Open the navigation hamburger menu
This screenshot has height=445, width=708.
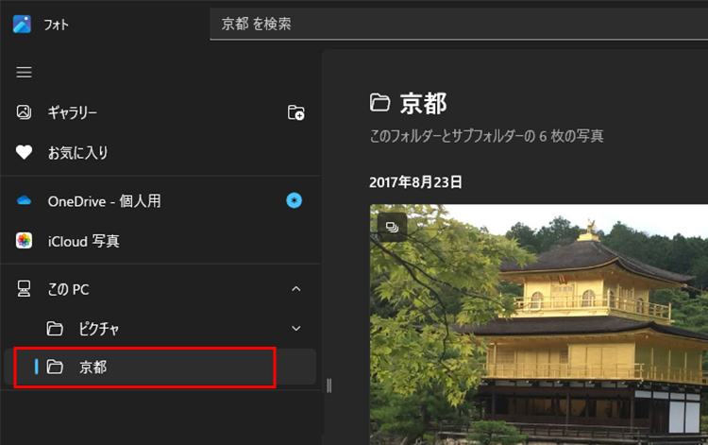click(25, 73)
